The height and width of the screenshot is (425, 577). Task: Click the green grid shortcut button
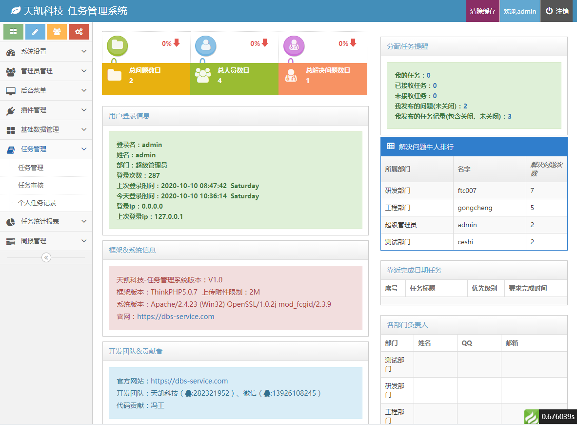pyautogui.click(x=13, y=32)
